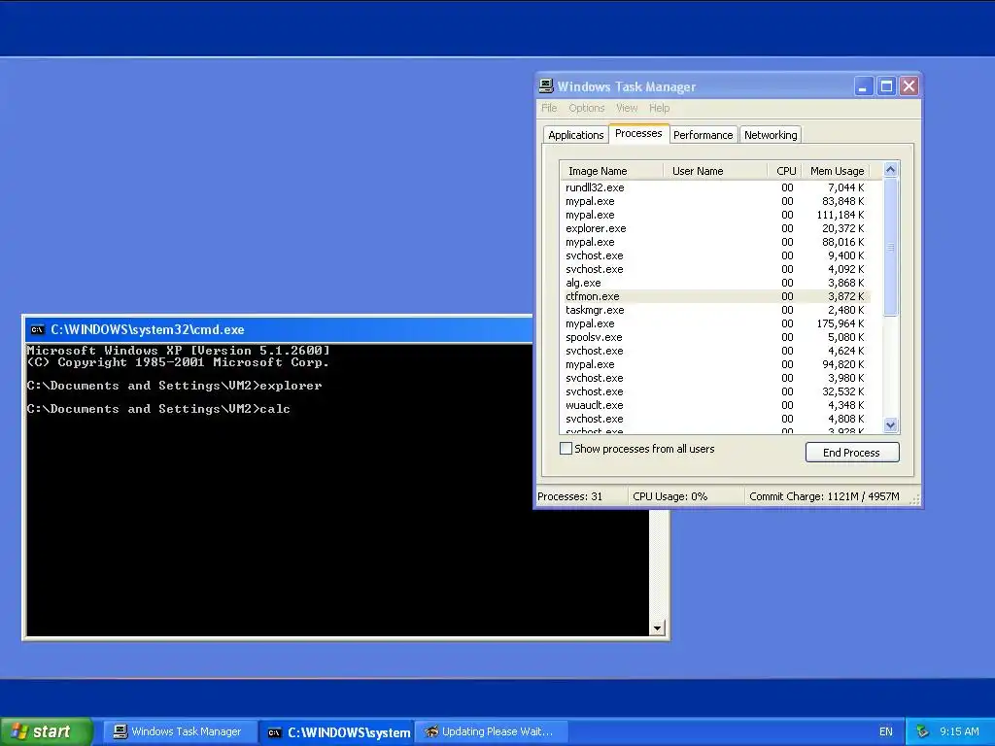
Task: Sort by Image Name column header
Action: 611,171
